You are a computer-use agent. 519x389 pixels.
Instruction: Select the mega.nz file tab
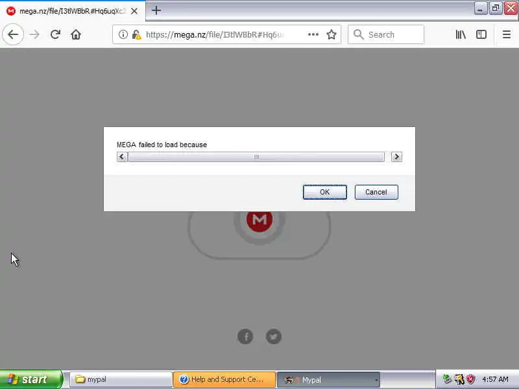click(x=73, y=11)
